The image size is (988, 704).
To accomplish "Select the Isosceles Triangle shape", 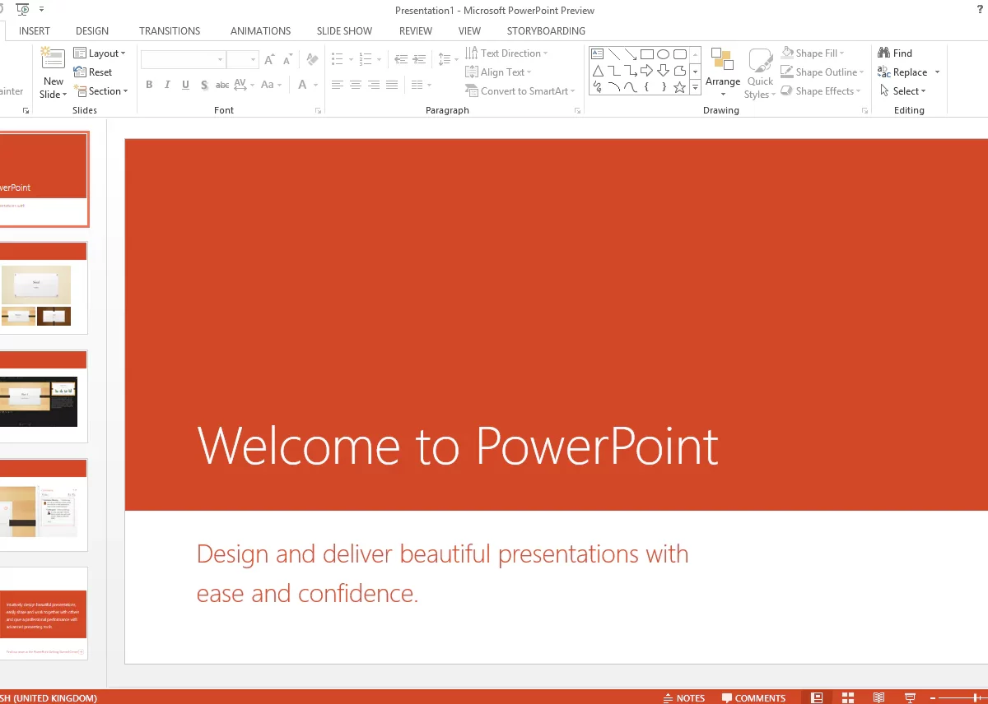I will (598, 71).
